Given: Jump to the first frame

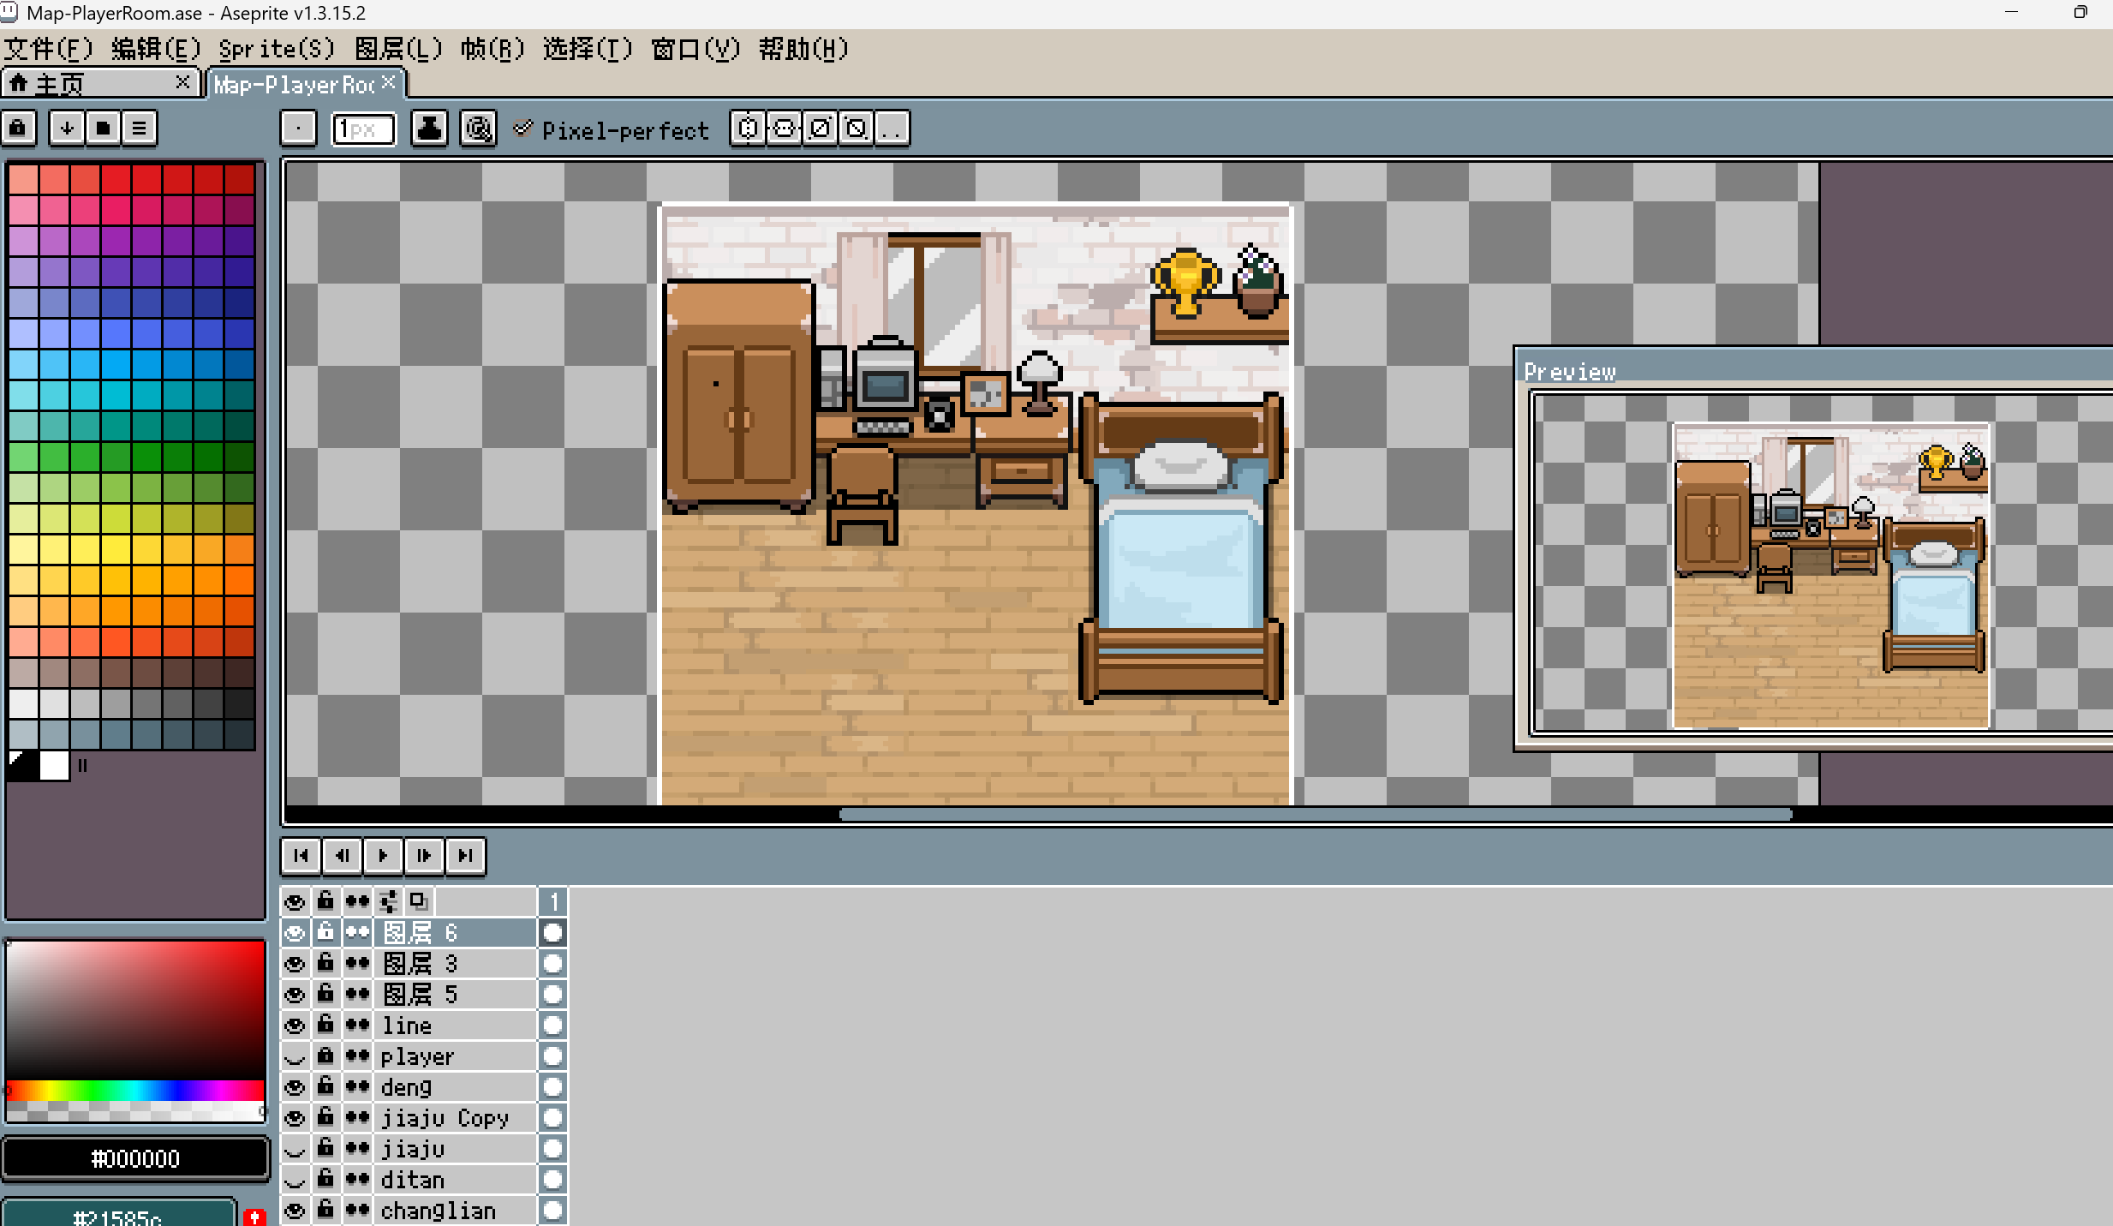Looking at the screenshot, I should coord(301,855).
